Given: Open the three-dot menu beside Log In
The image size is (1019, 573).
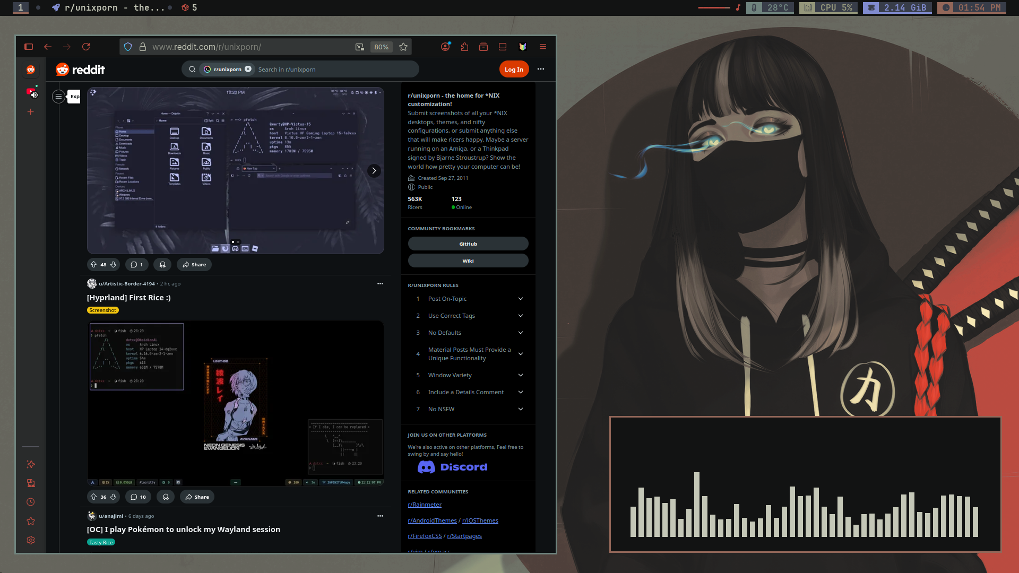Looking at the screenshot, I should pyautogui.click(x=540, y=69).
